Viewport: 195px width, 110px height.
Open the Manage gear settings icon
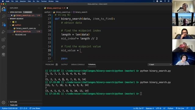pos(3,103)
